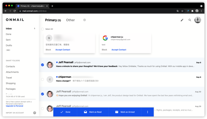Open the Shopping smart folder
Screen dimensions: 207x119
pos(11,83)
